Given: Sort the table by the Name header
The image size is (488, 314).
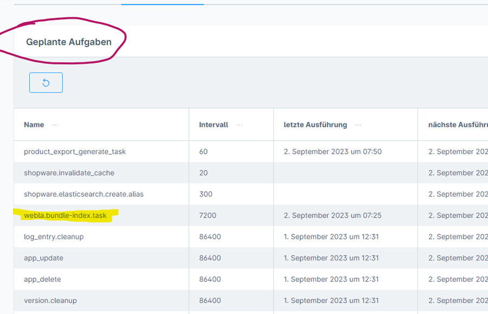Looking at the screenshot, I should [x=34, y=125].
